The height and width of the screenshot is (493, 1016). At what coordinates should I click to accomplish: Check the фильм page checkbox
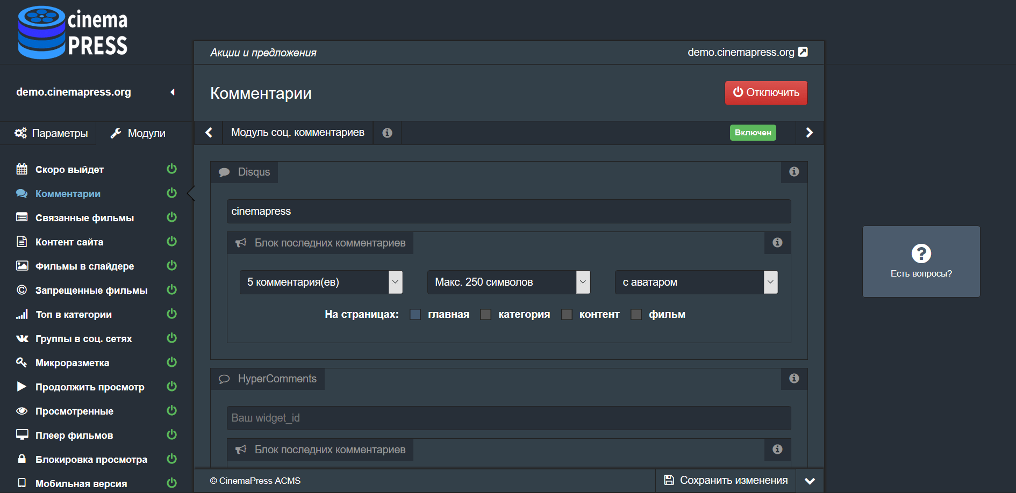[x=636, y=315]
